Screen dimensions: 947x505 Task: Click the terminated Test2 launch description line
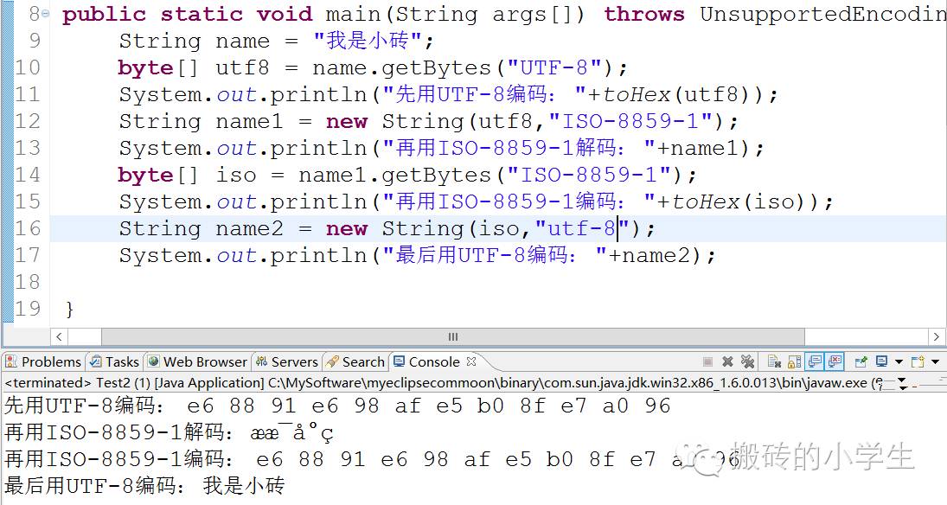[445, 382]
